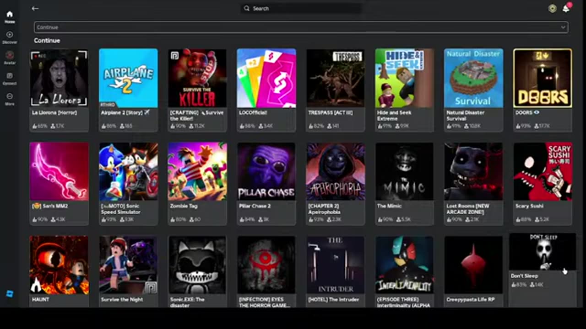
Task: Click the search magnifier icon
Action: 247,8
